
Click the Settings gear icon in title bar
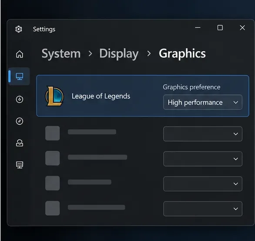pyautogui.click(x=19, y=29)
